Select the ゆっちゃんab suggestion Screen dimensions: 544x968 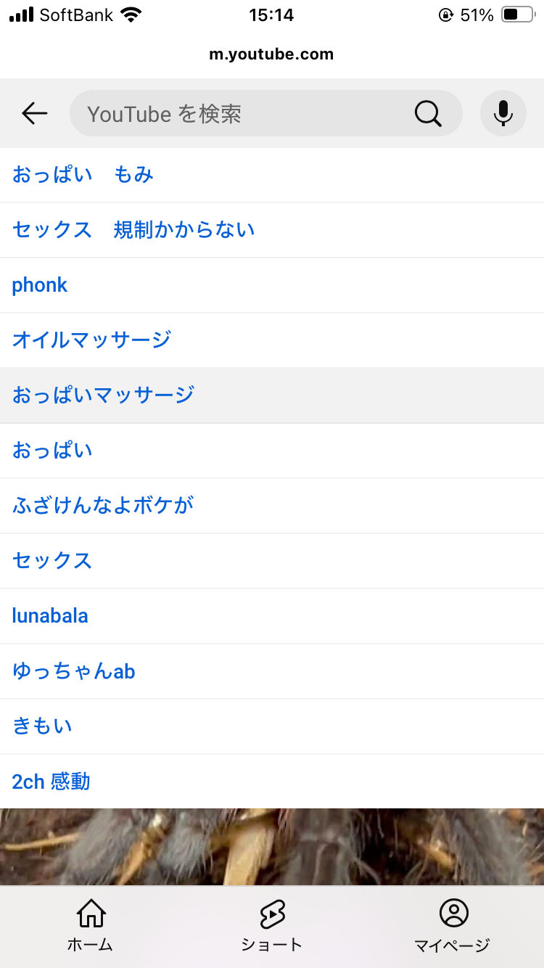coord(74,671)
